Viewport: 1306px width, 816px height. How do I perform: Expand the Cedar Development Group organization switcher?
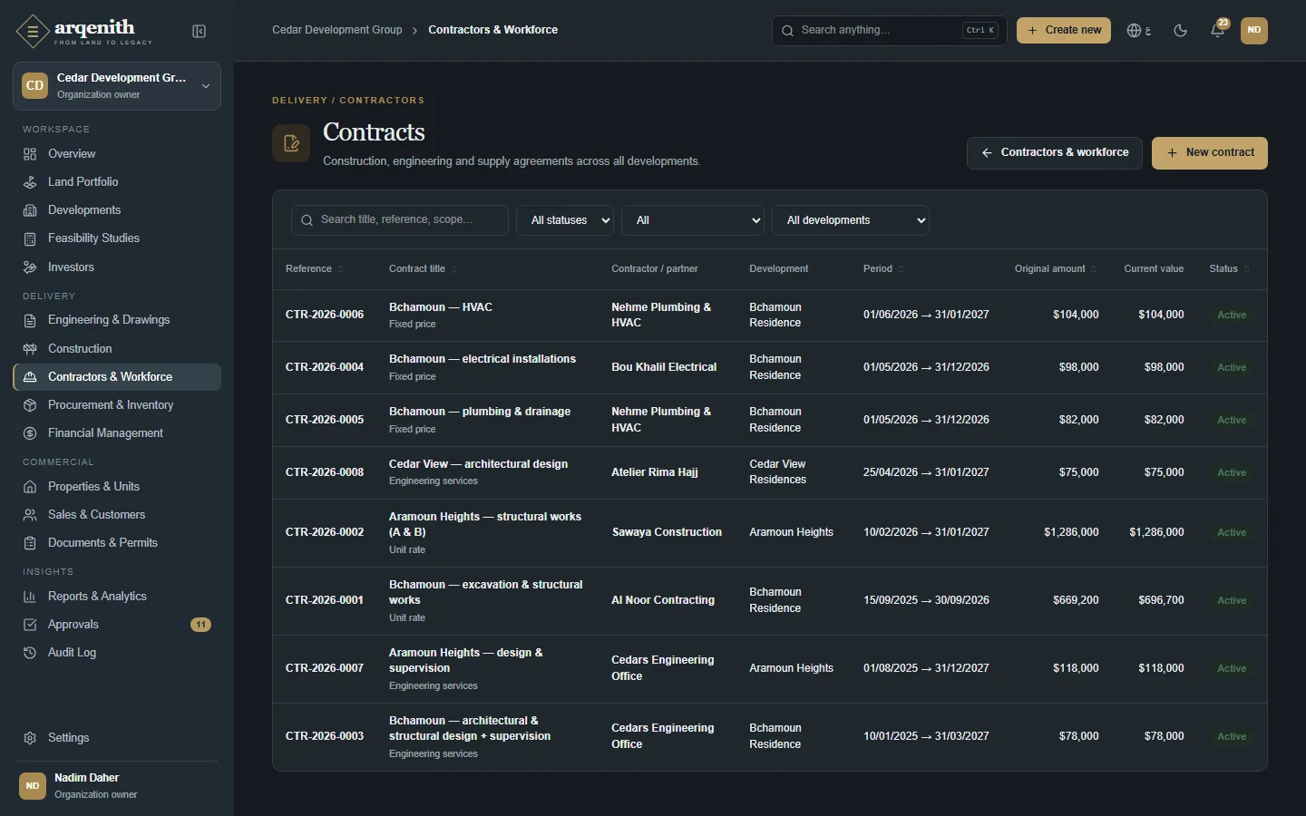117,86
